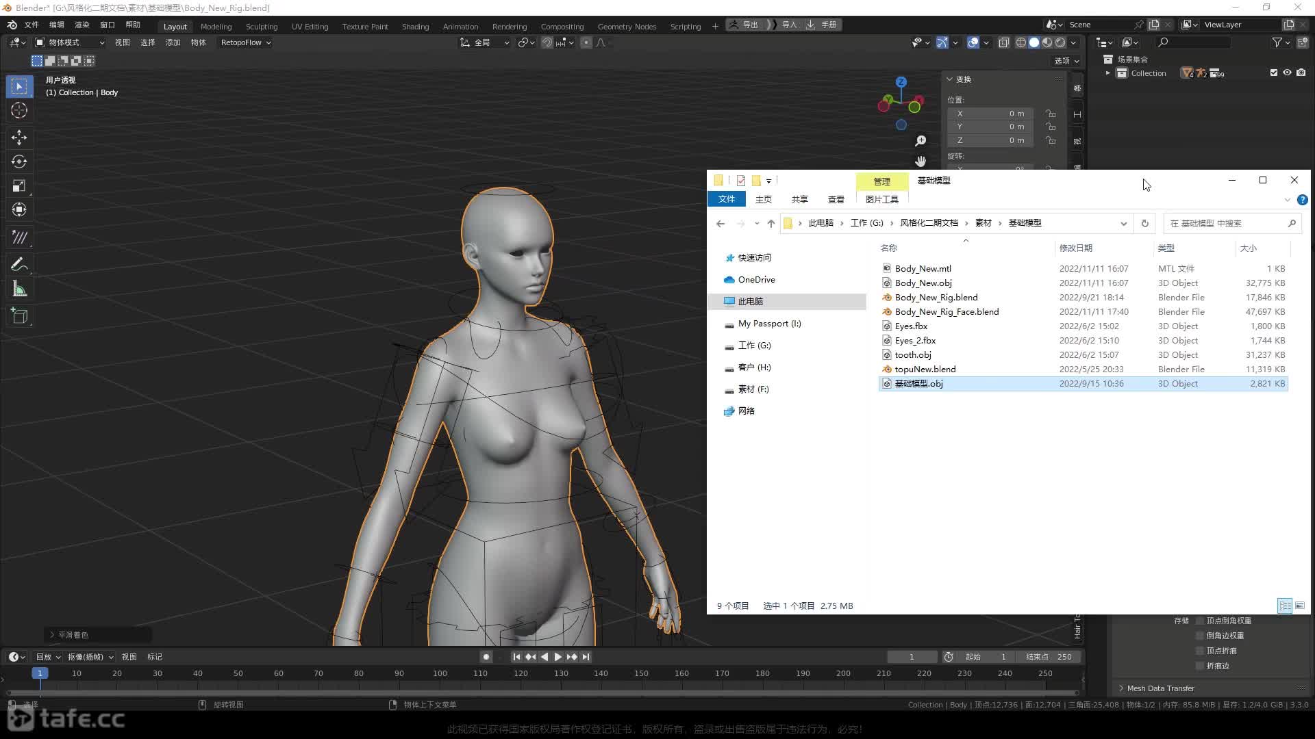Image resolution: width=1315 pixels, height=739 pixels.
Task: Click the current frame number field
Action: pos(912,657)
